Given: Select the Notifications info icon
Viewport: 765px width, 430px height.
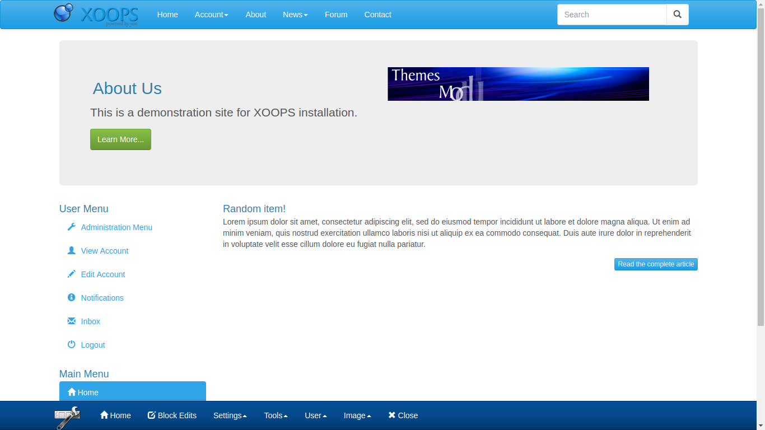Looking at the screenshot, I should [71, 297].
